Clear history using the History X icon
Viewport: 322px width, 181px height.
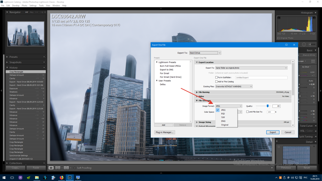44,68
